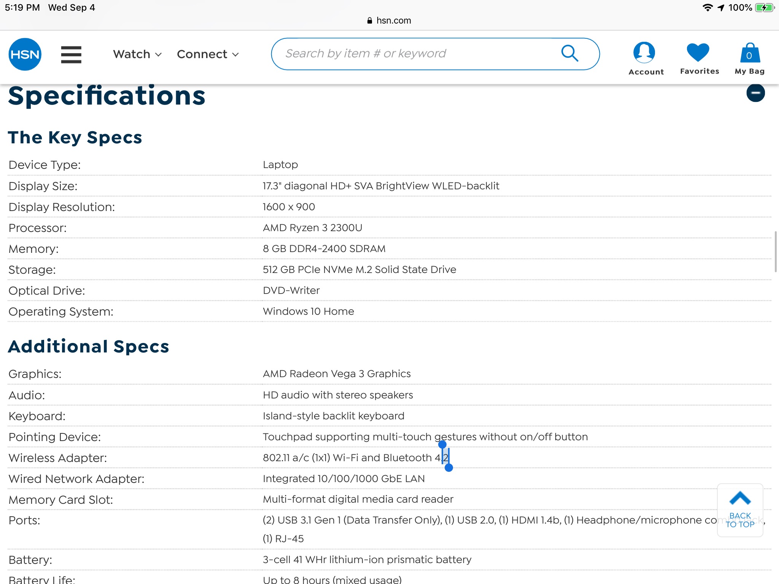Click the 'Keyboard:' label

pos(37,416)
